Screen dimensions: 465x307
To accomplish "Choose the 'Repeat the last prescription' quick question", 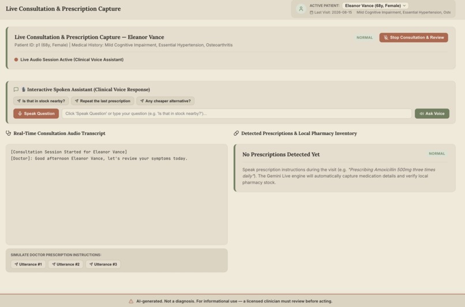I will pos(102,101).
